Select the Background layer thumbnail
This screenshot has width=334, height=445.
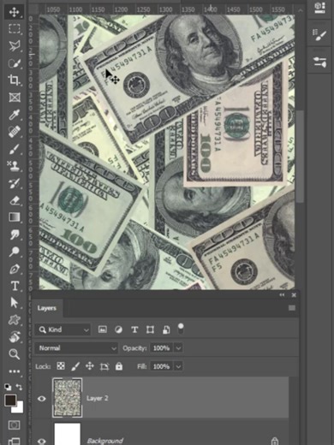(x=68, y=434)
